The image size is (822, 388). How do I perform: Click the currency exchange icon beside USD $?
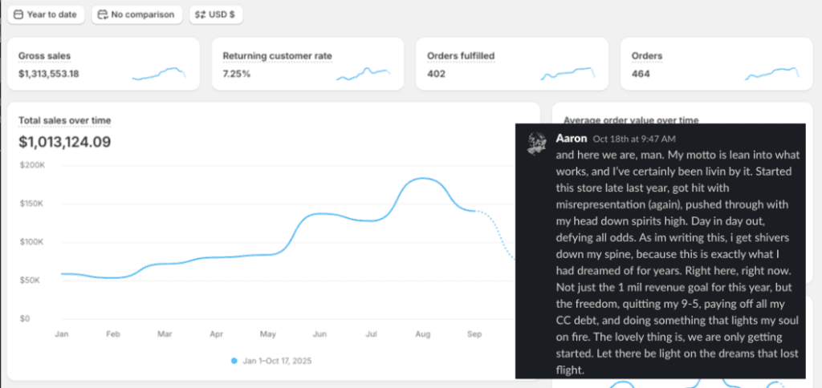[199, 14]
